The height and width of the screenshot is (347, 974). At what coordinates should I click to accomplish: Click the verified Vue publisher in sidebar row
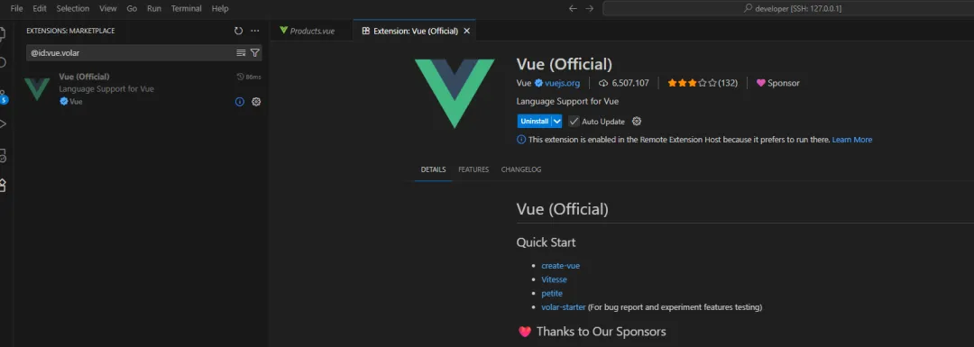coord(71,102)
